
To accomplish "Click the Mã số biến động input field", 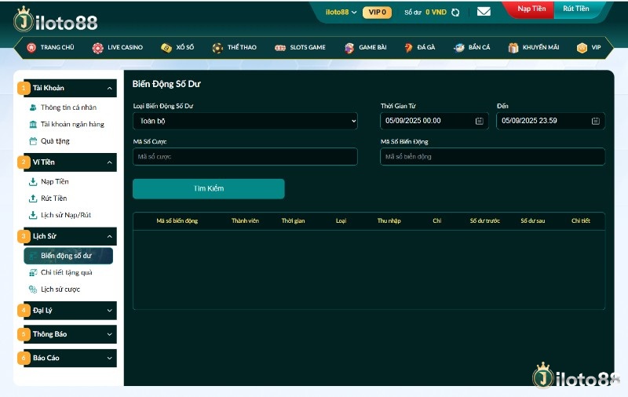I will point(492,156).
